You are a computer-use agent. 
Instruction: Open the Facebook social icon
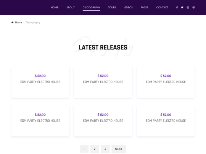[177, 8]
